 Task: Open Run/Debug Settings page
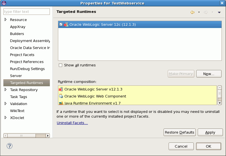[27, 69]
